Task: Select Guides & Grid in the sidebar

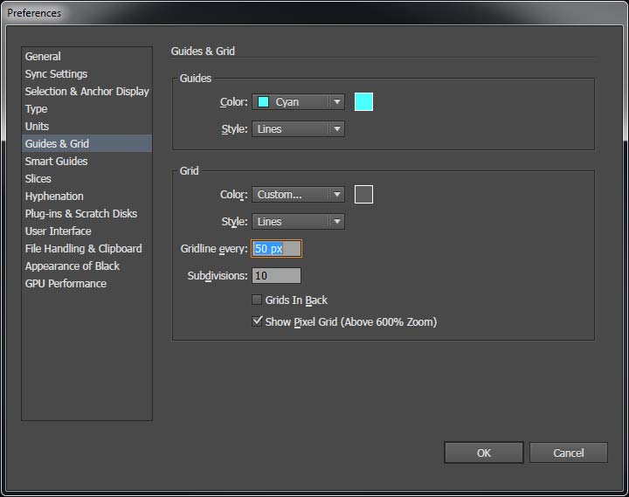Action: pyautogui.click(x=87, y=143)
